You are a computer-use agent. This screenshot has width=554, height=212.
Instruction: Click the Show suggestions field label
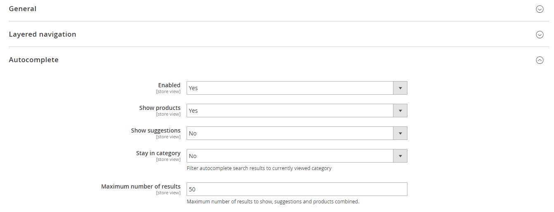tap(156, 130)
